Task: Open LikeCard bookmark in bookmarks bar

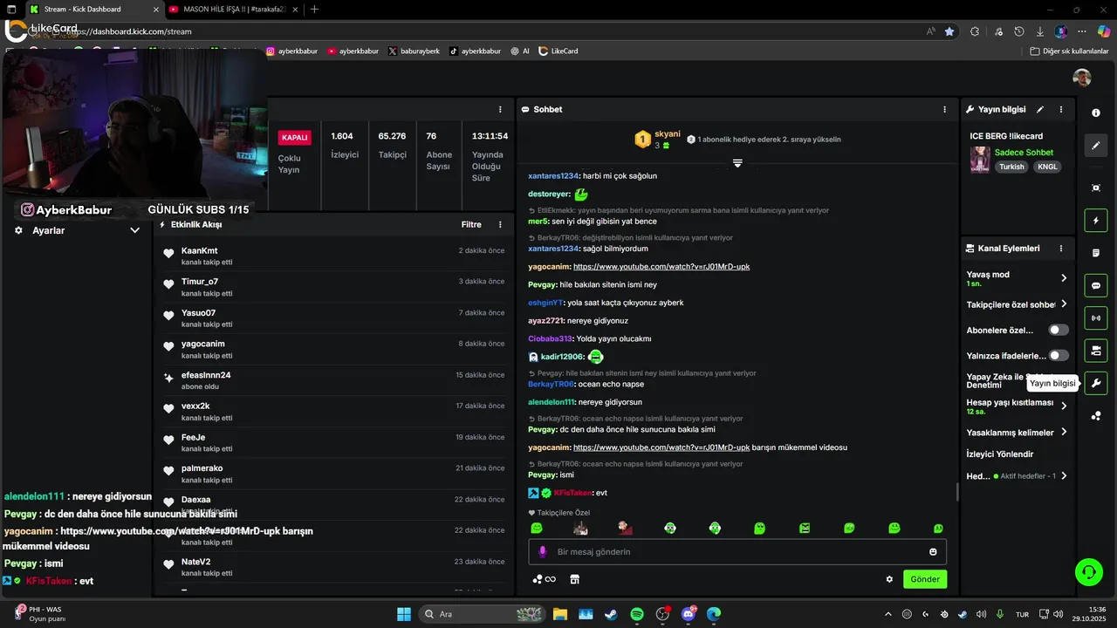Action: [x=558, y=51]
